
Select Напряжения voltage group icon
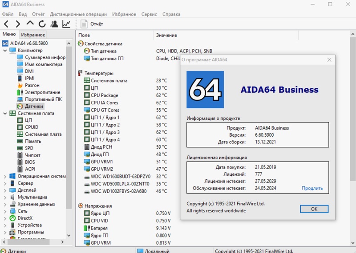(x=81, y=206)
